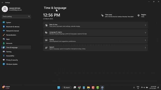Viewport: 161px width, 90px height.
Task: Click the Personalization paintbrush icon
Action: click(4, 35)
